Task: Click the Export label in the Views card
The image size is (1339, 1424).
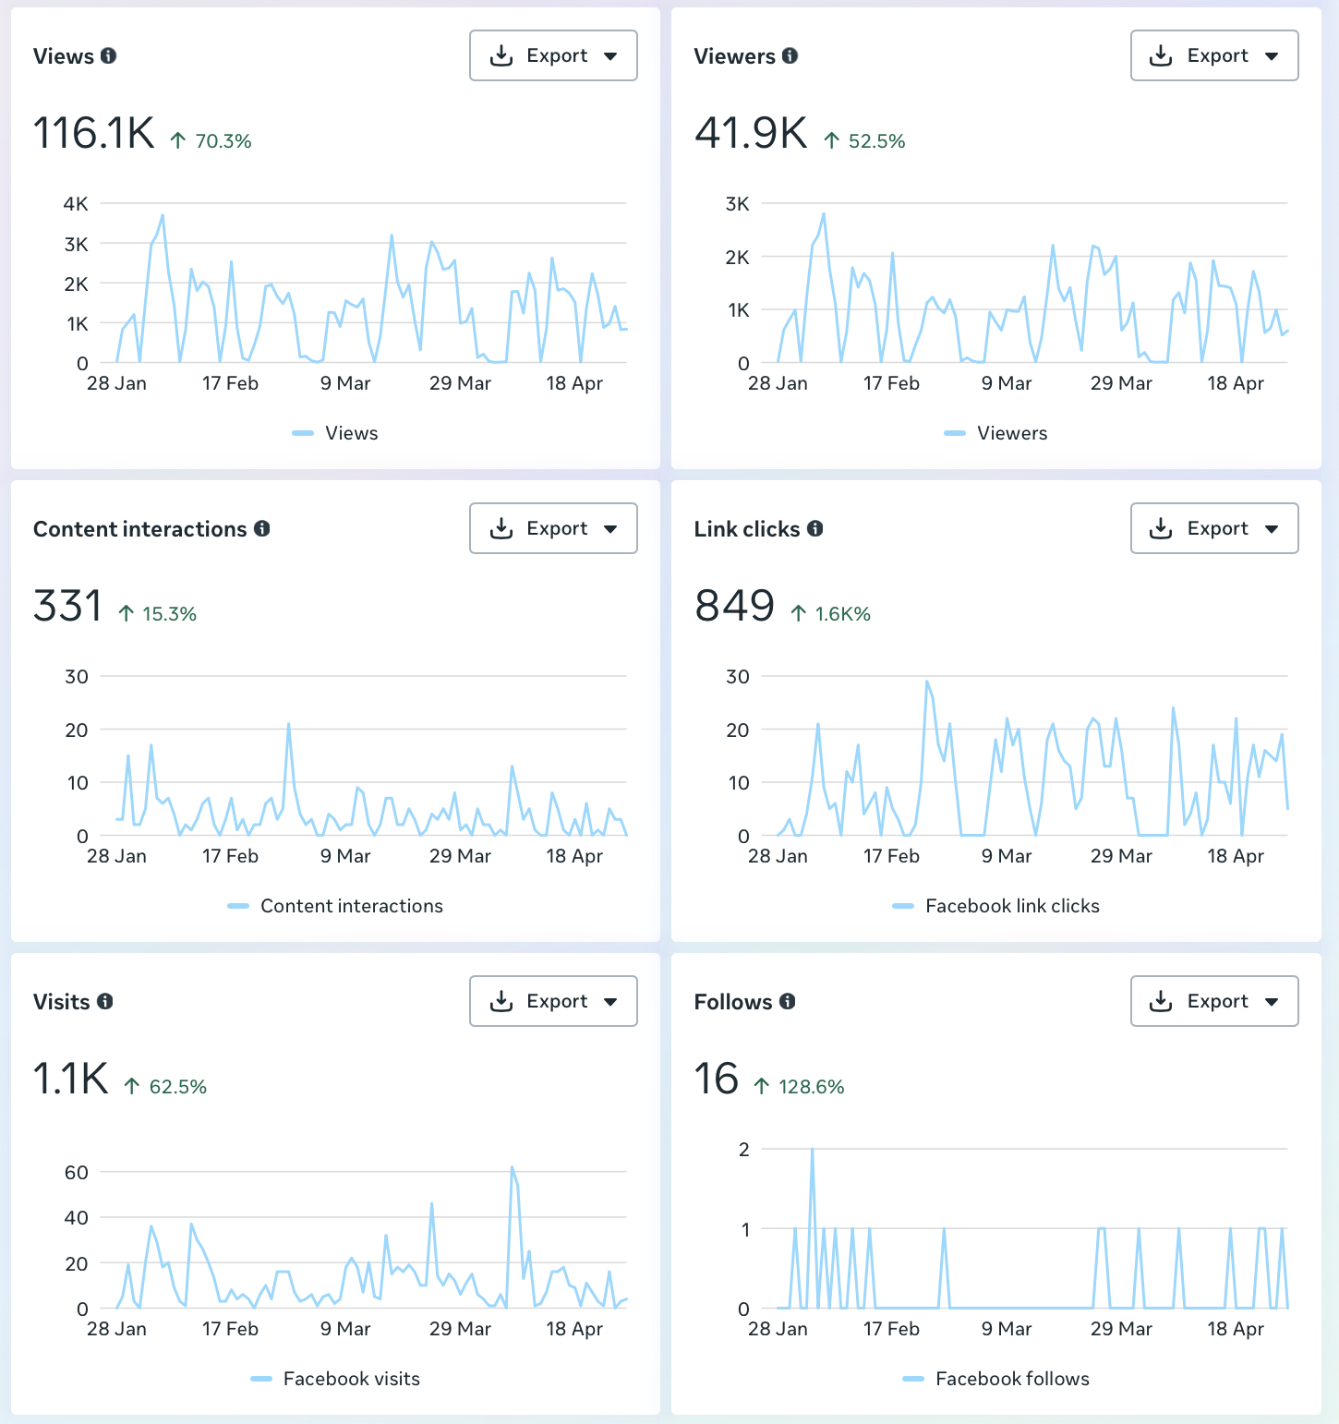Action: click(557, 55)
